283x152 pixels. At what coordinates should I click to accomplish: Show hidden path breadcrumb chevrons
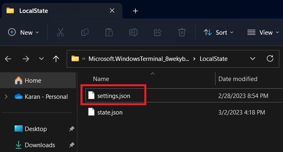(84, 59)
